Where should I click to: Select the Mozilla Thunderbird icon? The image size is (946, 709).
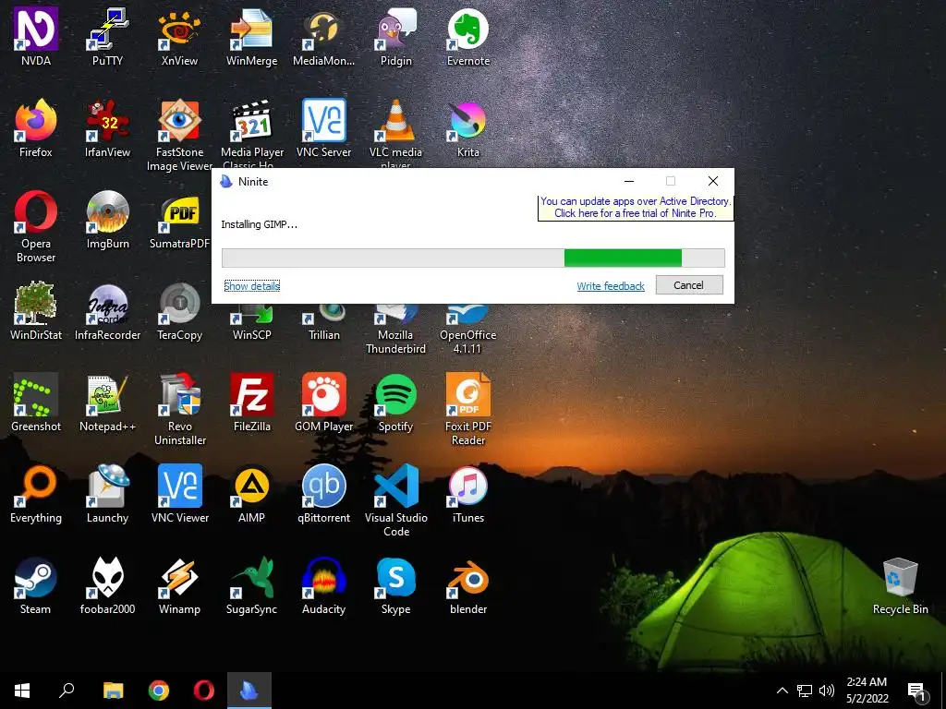395,315
